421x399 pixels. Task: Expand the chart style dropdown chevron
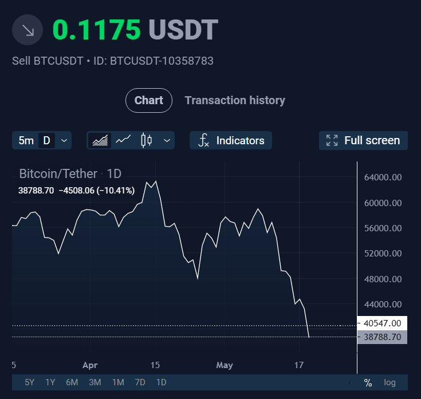pos(167,140)
